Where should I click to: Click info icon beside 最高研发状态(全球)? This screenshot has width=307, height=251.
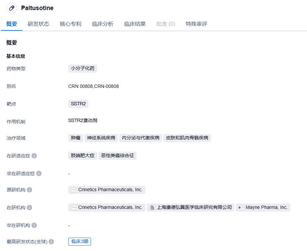tap(51, 242)
